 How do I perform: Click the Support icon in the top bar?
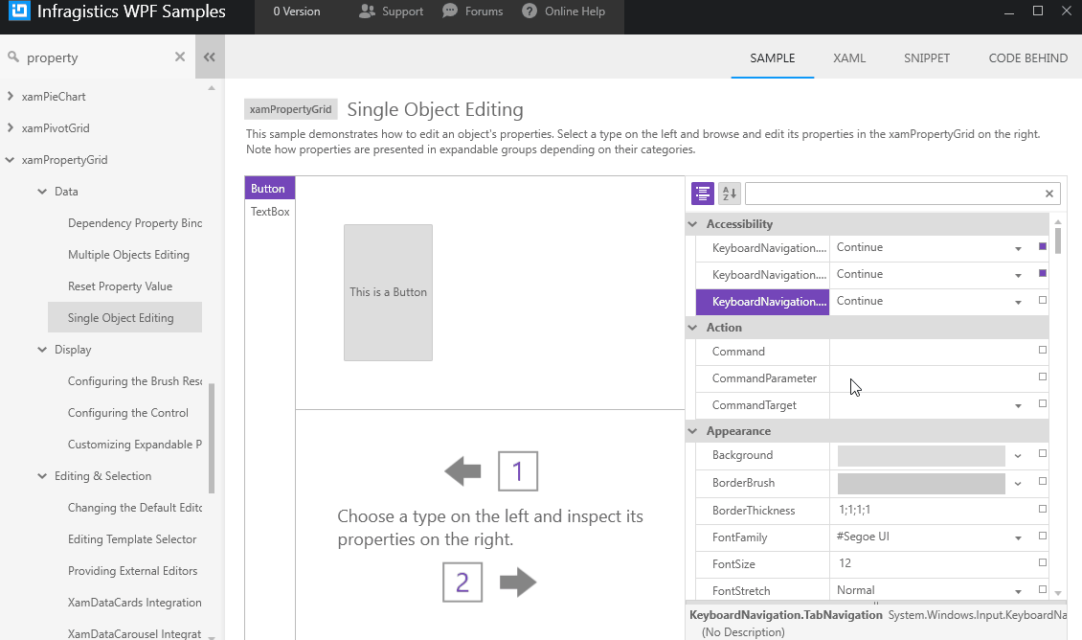[368, 11]
